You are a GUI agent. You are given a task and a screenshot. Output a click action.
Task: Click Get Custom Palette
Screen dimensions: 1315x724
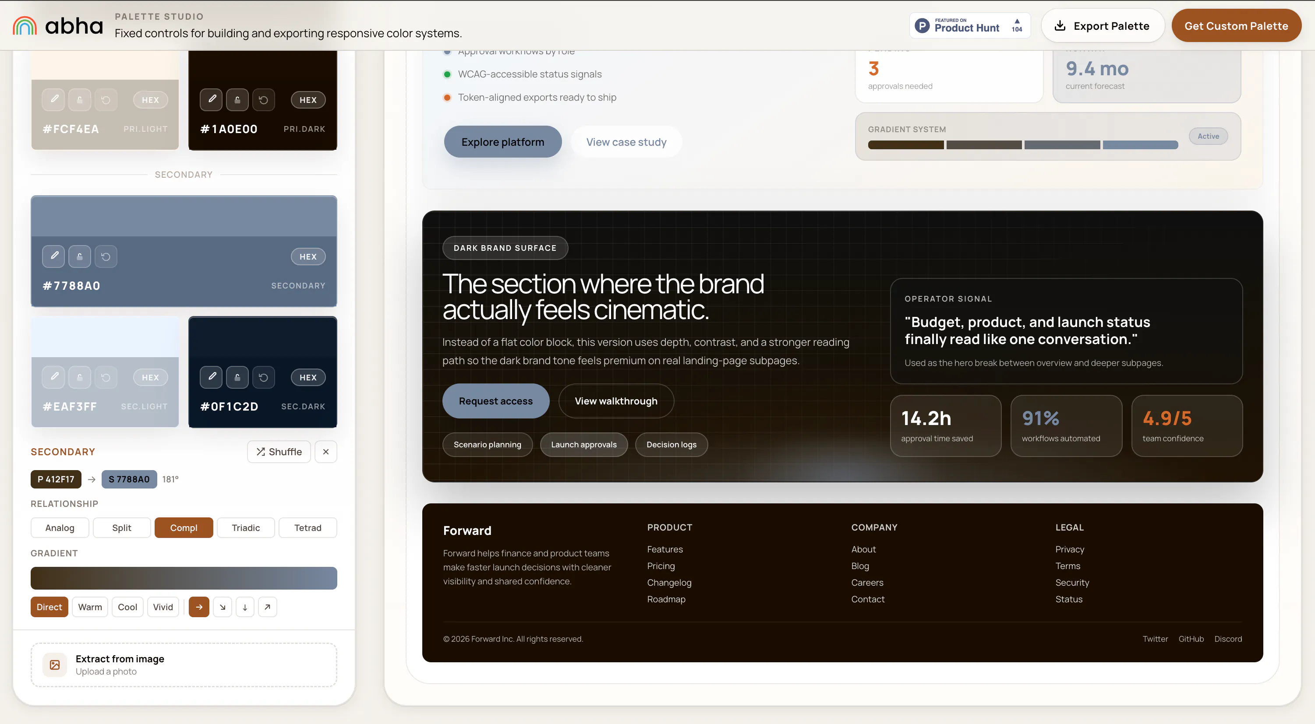(x=1236, y=25)
